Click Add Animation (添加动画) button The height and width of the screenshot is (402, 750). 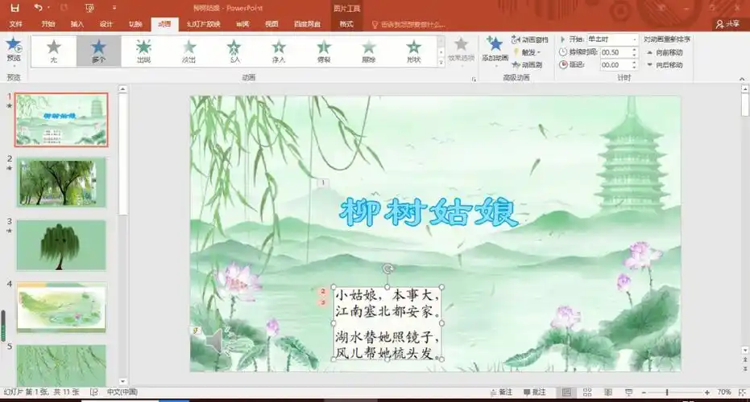pos(495,49)
